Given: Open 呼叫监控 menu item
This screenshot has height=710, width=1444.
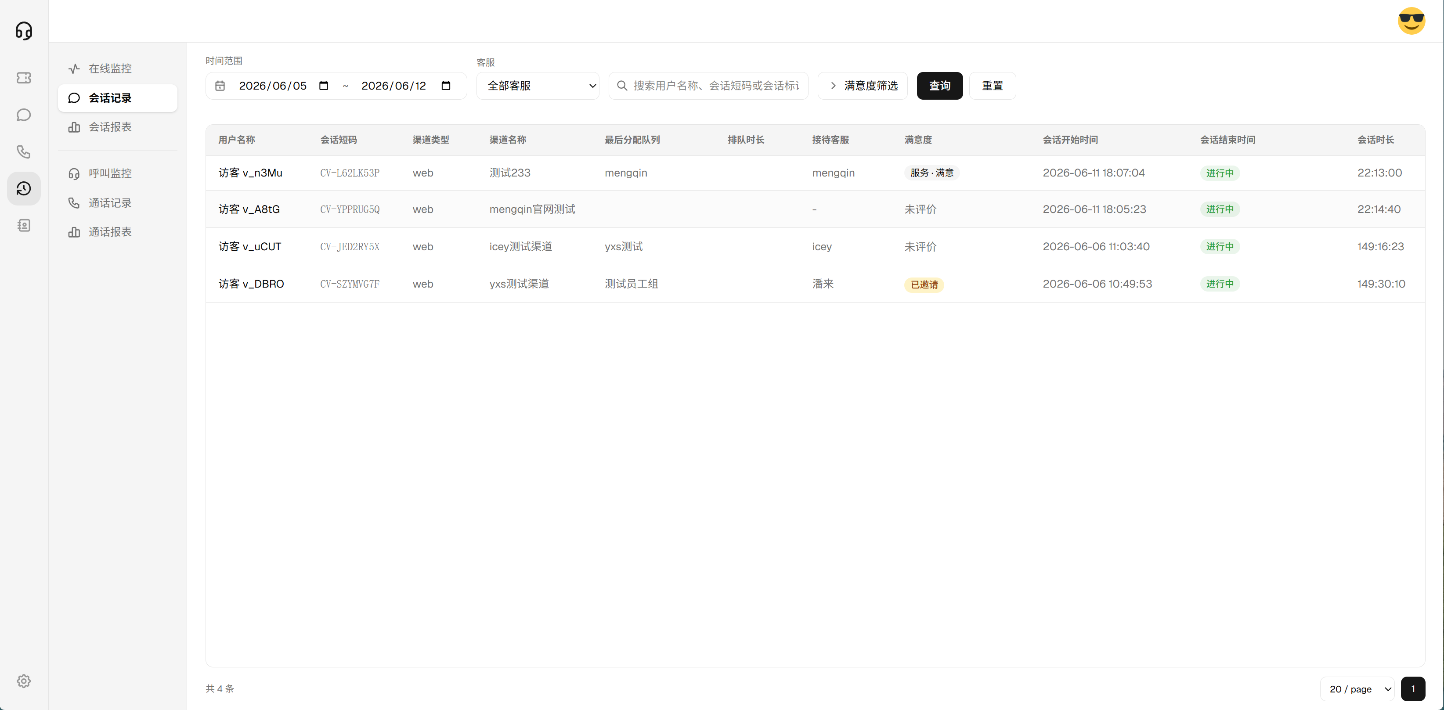Looking at the screenshot, I should (118, 174).
